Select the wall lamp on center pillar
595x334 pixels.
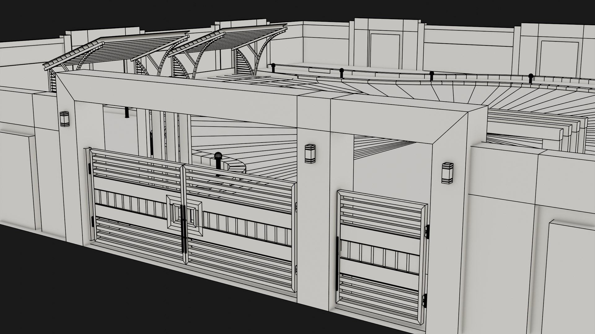tap(310, 153)
